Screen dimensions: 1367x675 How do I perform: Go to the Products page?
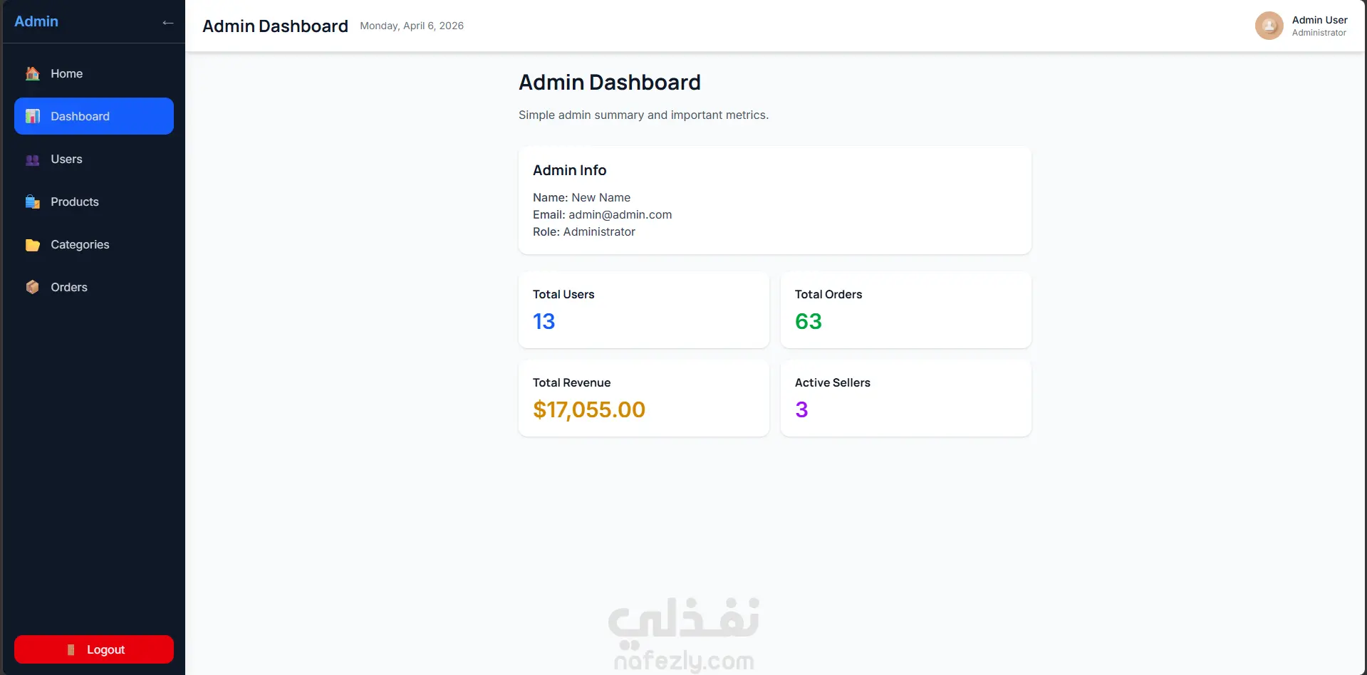(75, 202)
